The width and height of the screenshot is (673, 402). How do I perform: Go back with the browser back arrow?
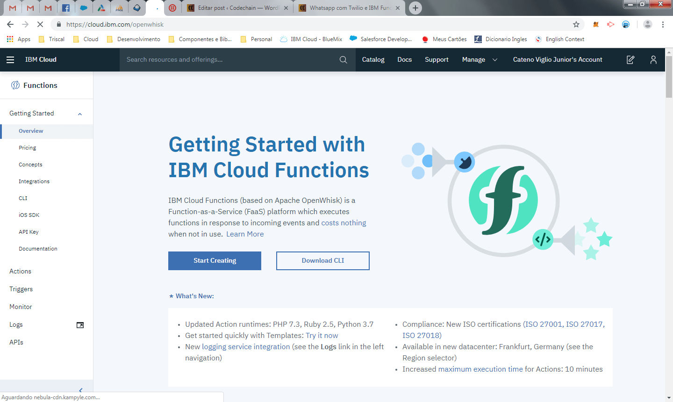click(x=10, y=24)
